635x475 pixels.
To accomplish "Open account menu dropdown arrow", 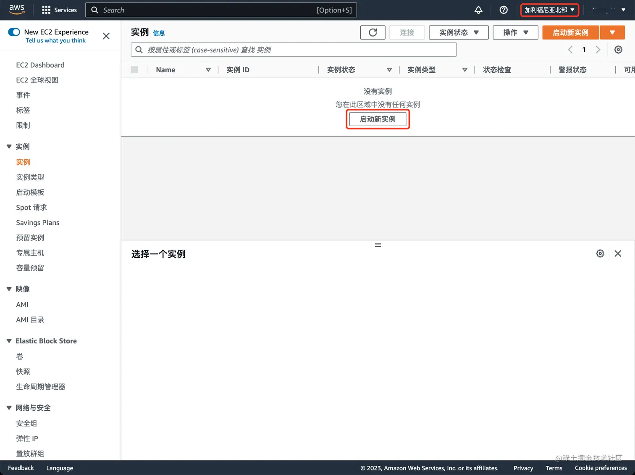I will (x=623, y=10).
